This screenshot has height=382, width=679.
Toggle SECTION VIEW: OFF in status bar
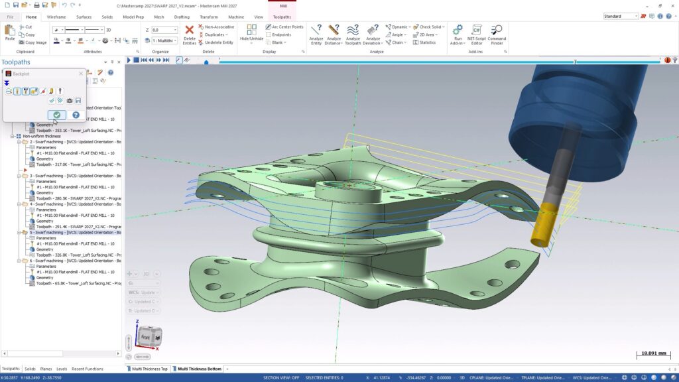[281, 377]
